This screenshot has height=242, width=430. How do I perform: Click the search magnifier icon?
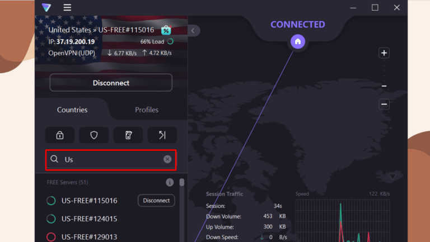tap(54, 159)
